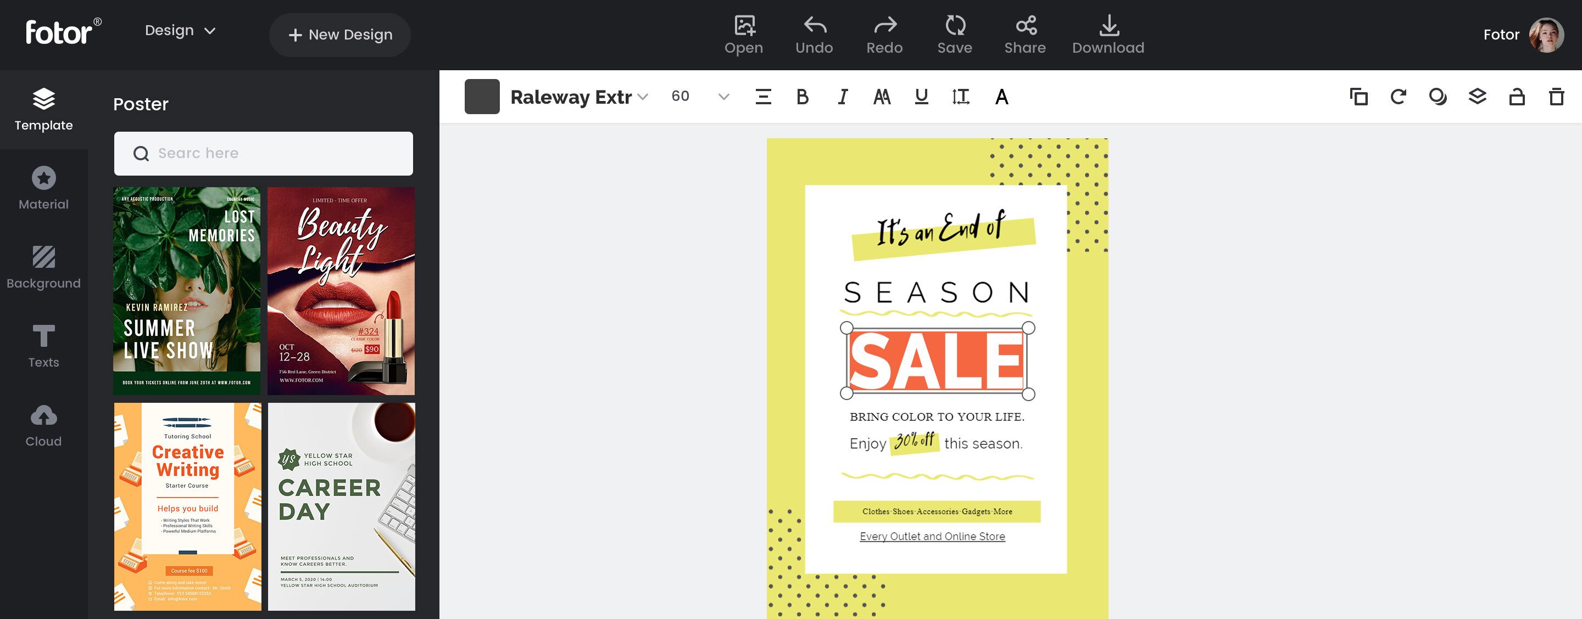This screenshot has height=619, width=1582.
Task: Click the Open button in toolbar
Action: 744,32
